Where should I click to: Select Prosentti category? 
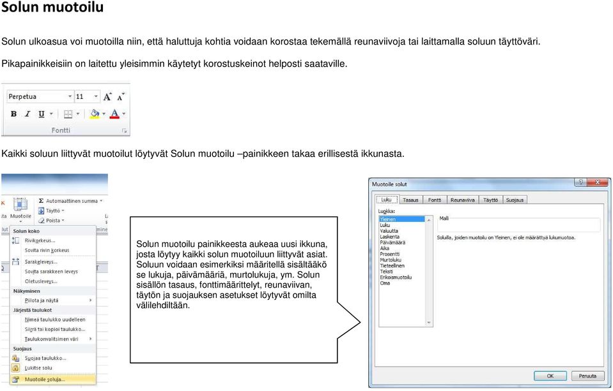coord(401,254)
